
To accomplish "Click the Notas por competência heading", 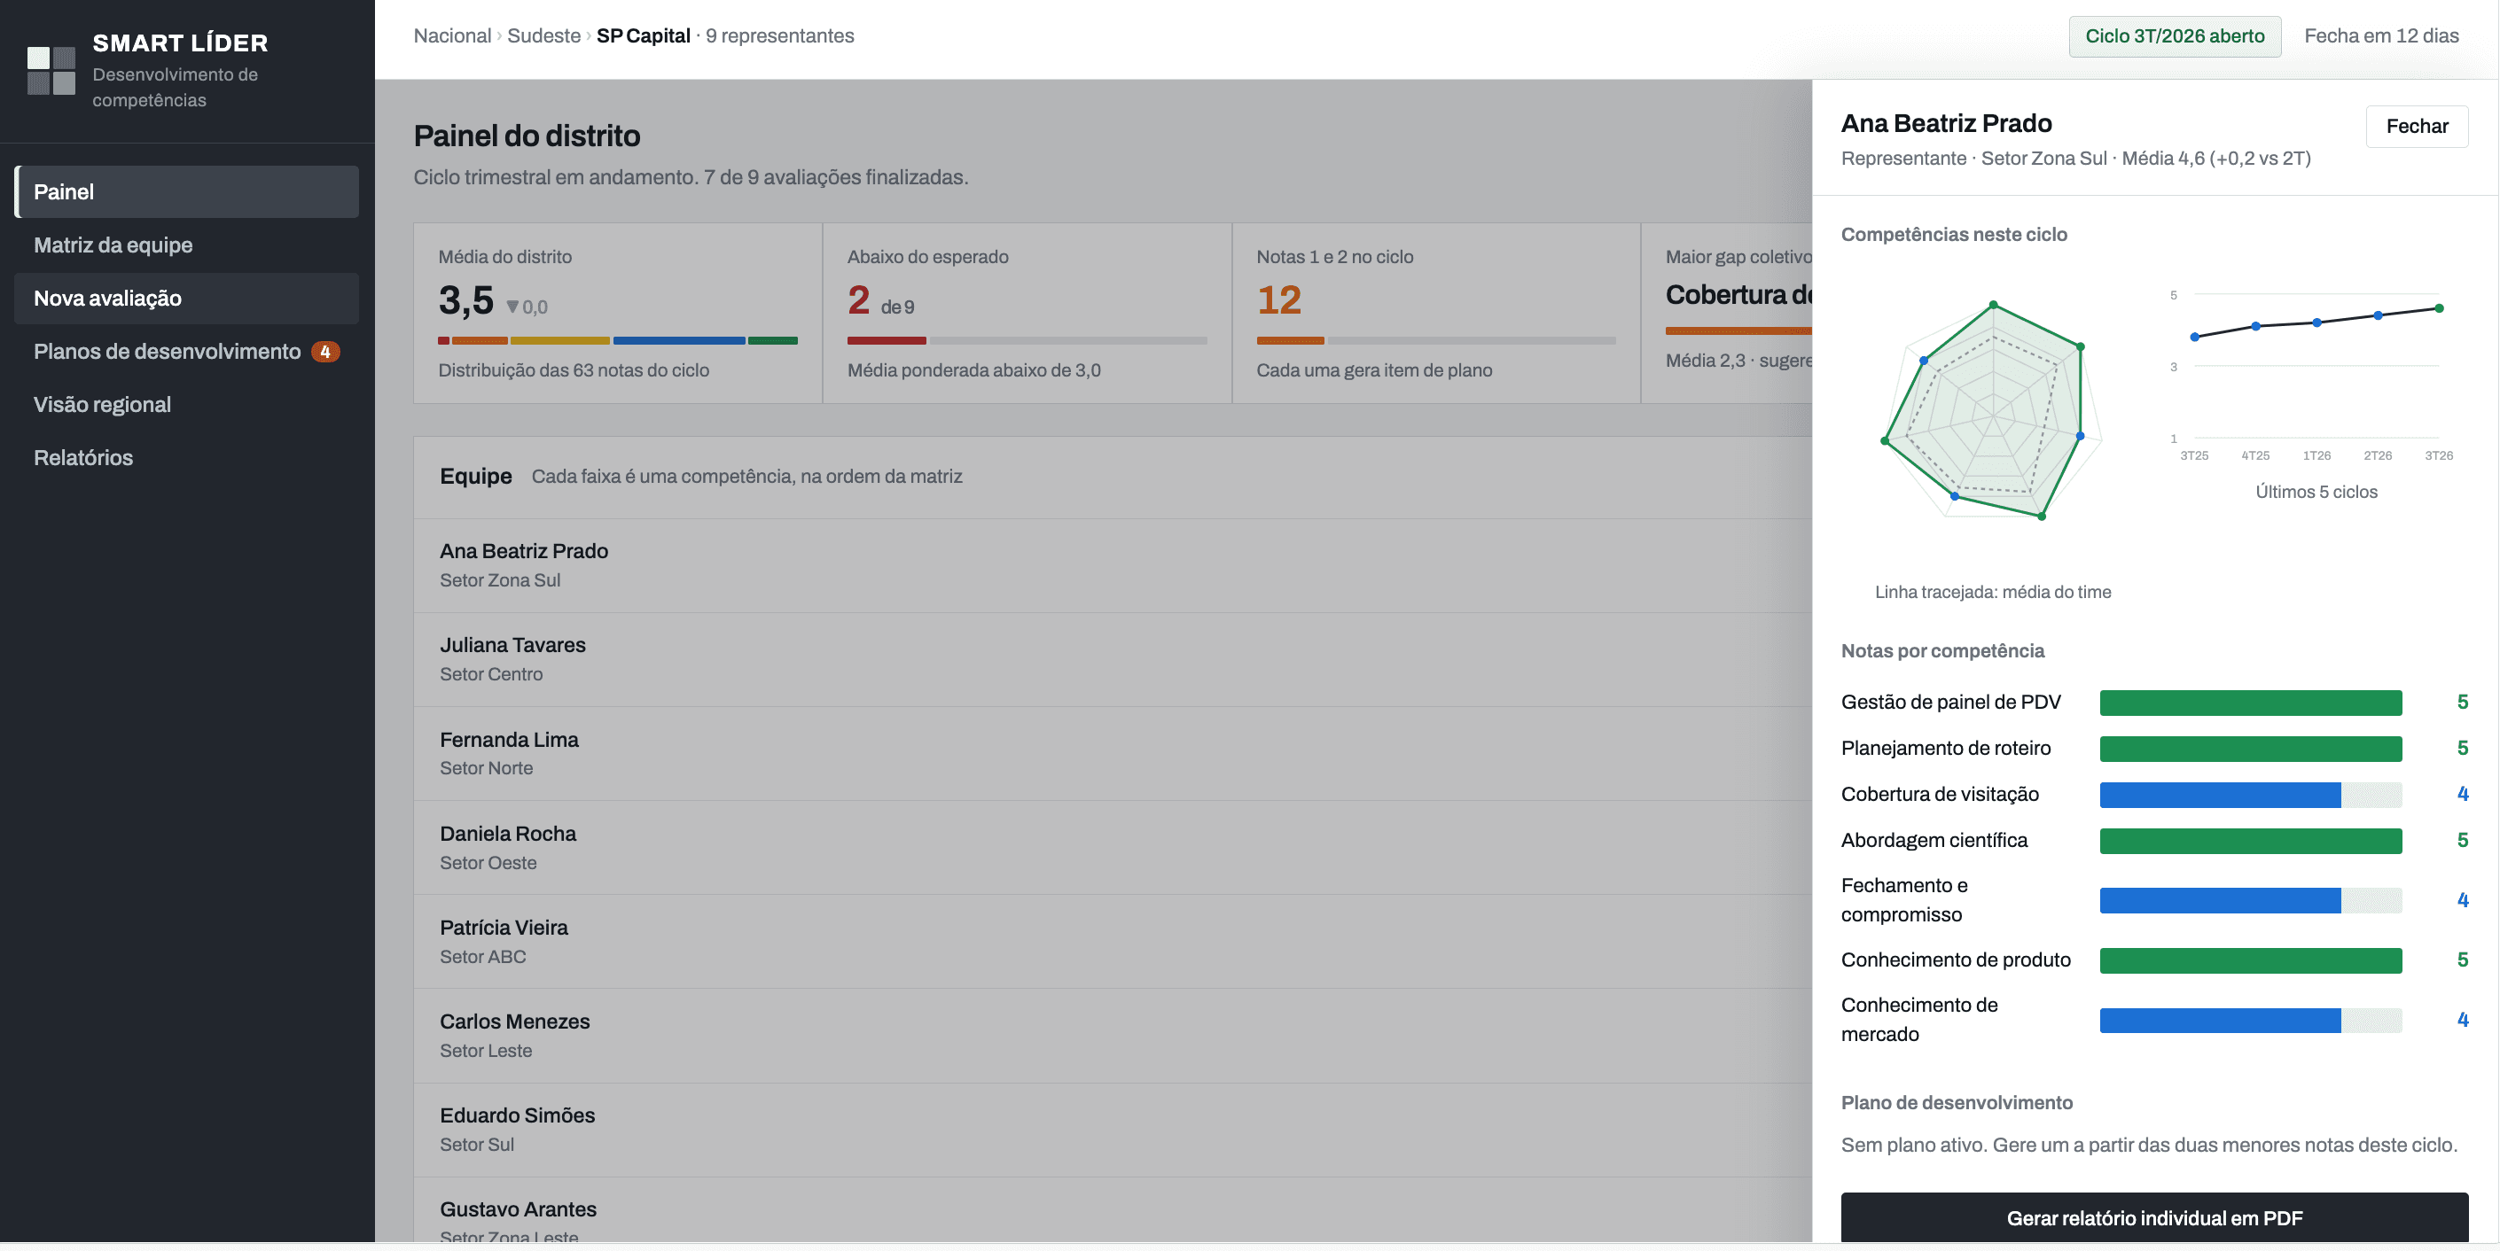I will pos(1942,650).
